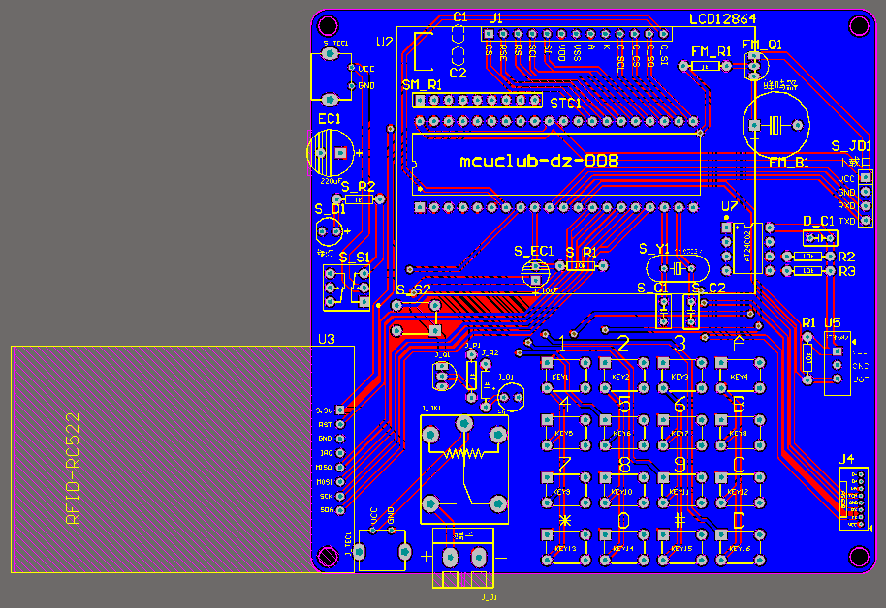This screenshot has height=608, width=886.
Task: Click the R3 resistor footprint
Action: [x=808, y=271]
